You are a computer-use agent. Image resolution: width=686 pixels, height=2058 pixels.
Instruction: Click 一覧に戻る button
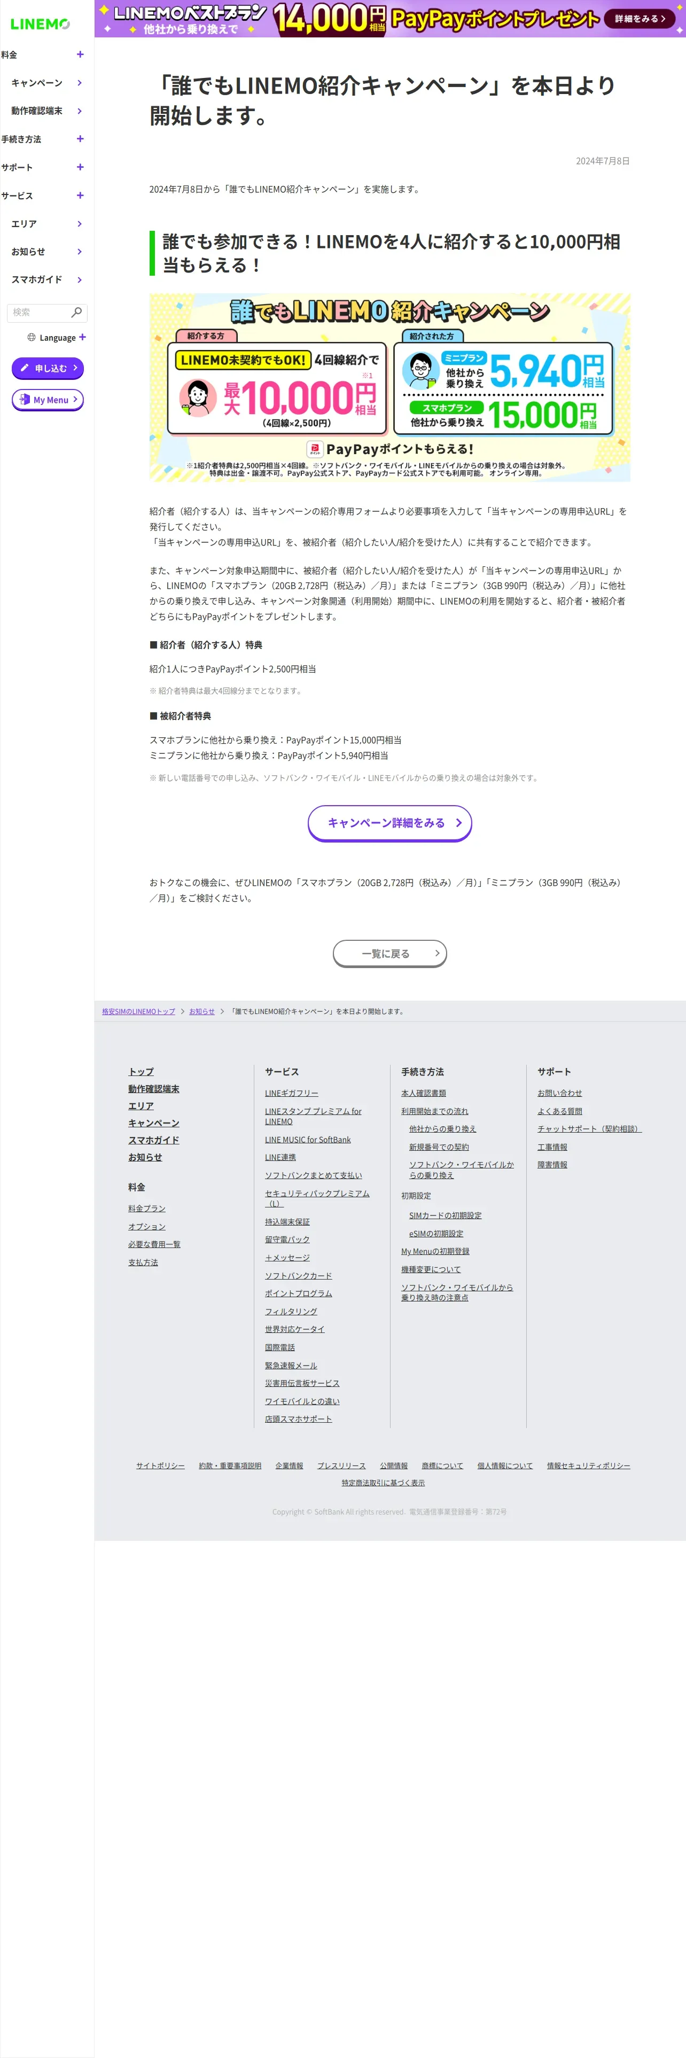pyautogui.click(x=389, y=953)
